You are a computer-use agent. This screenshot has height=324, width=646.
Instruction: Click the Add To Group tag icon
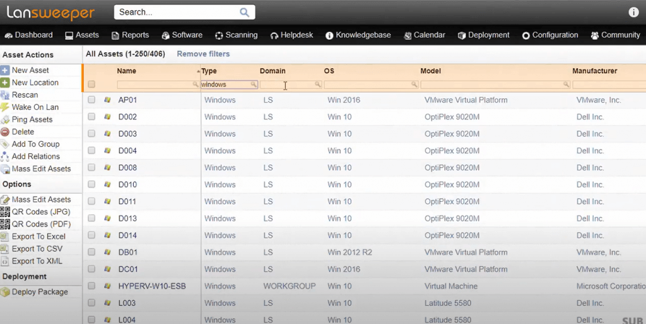click(5, 144)
